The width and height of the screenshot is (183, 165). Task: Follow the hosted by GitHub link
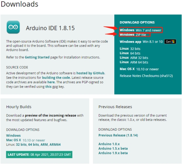(x=90, y=73)
